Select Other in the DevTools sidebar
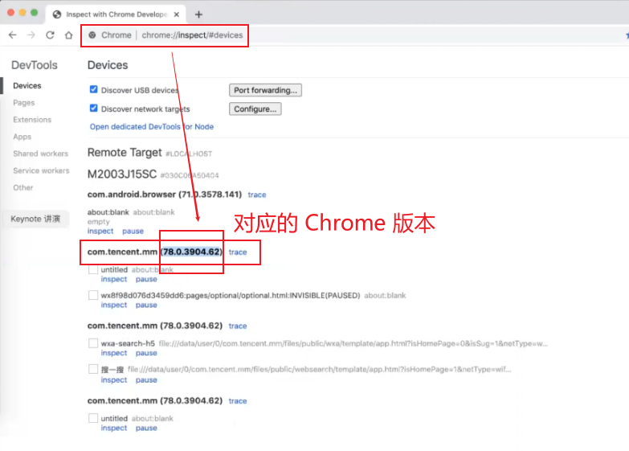Image resolution: width=629 pixels, height=451 pixels. click(x=22, y=187)
